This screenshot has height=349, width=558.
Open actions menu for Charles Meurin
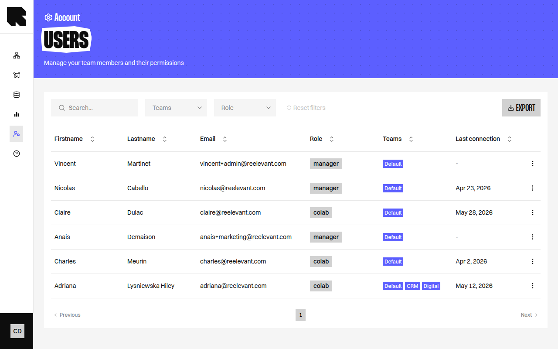[x=532, y=261]
